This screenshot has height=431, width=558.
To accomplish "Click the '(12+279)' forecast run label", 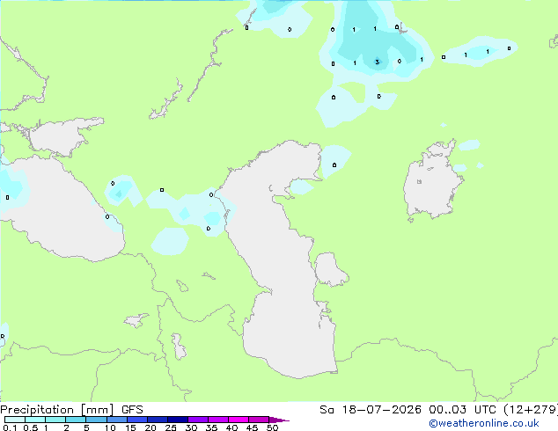I will click(x=530, y=410).
